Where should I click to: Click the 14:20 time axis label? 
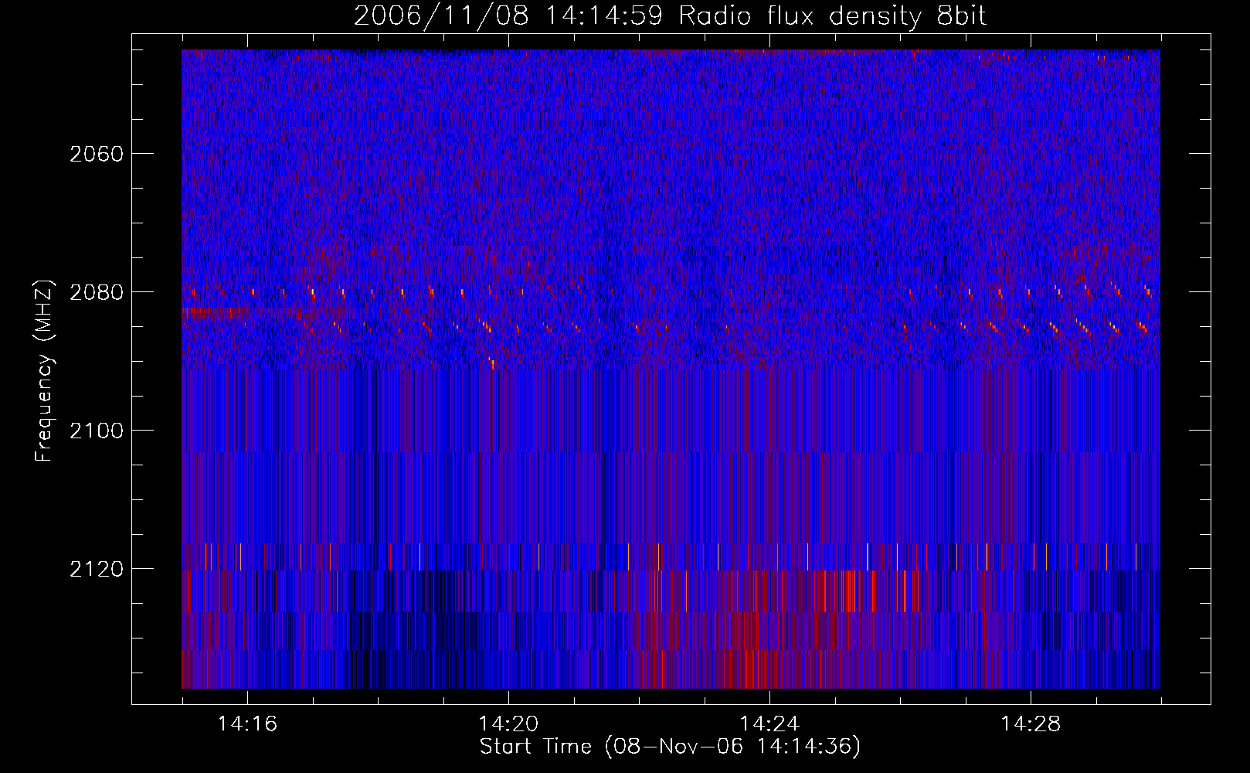pos(508,724)
